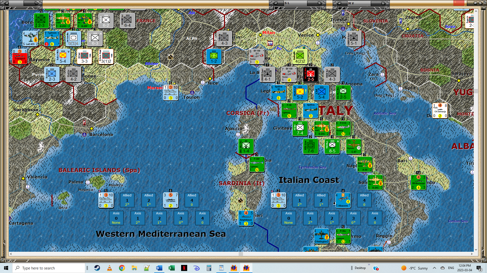The width and height of the screenshot is (487, 273).
Task: Select the C-47 Skytrain transport counter
Action: point(354,146)
